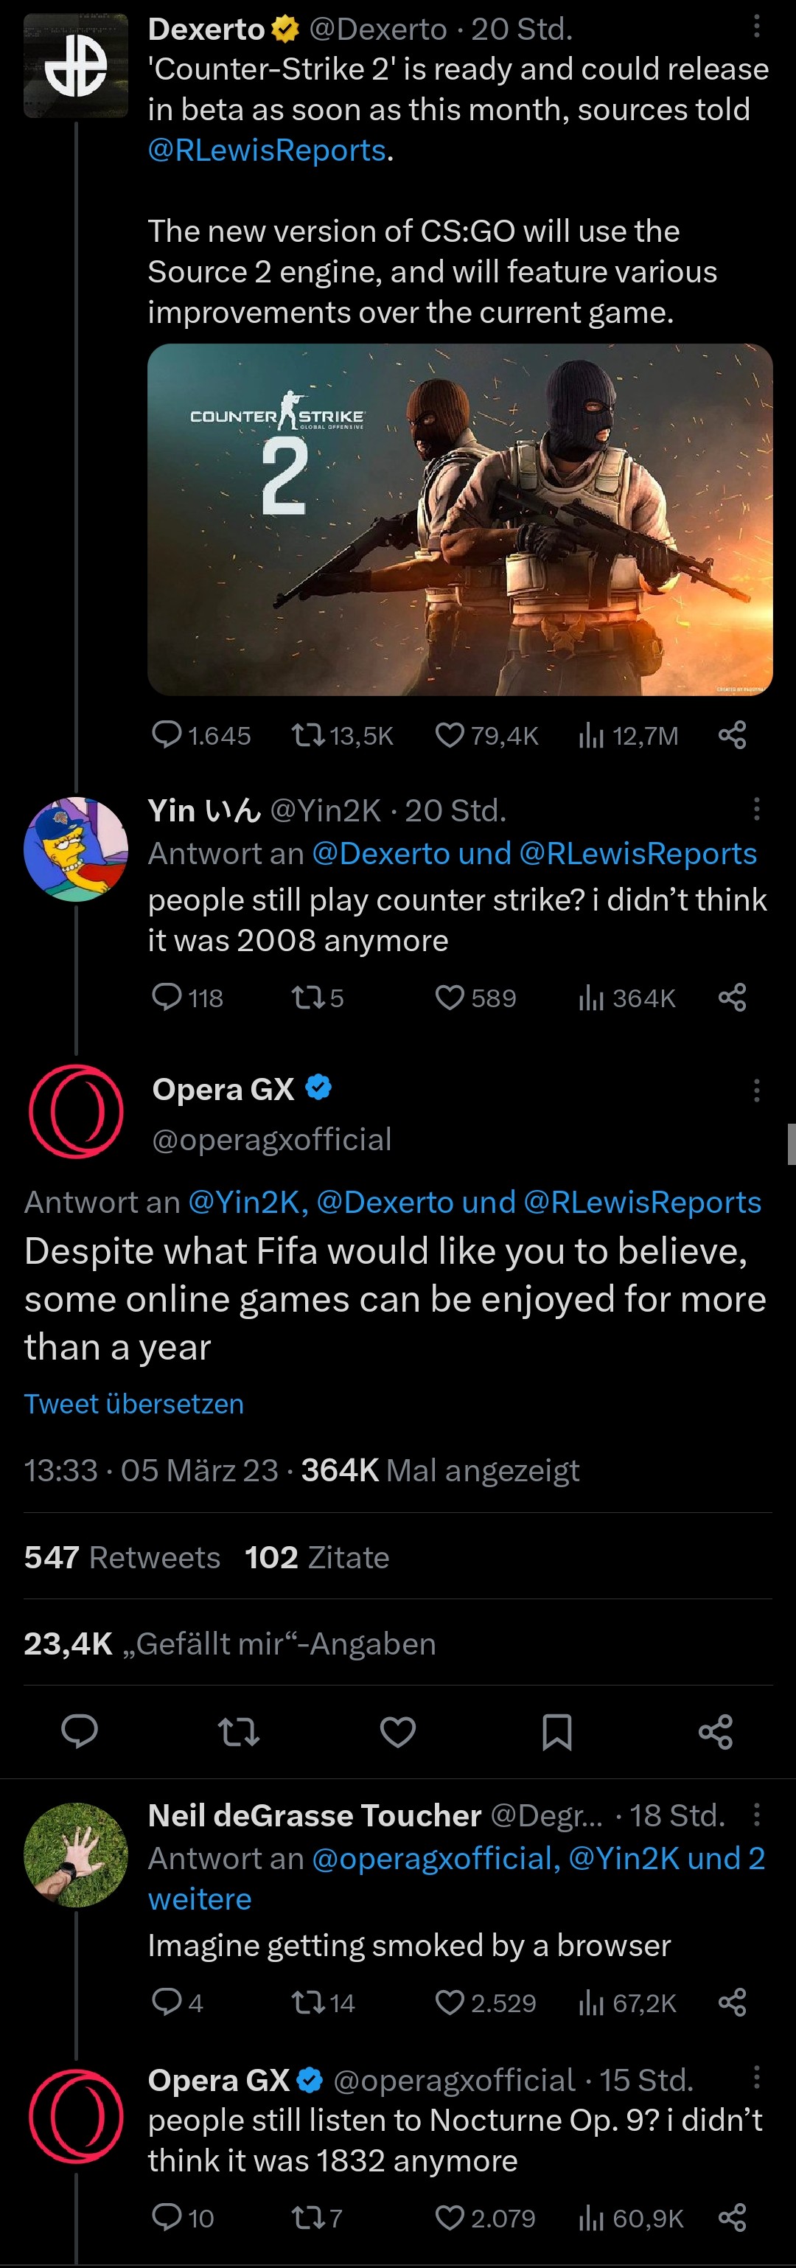The height and width of the screenshot is (2268, 796).
Task: Retweet the main Opera GX tweet
Action: click(x=238, y=1732)
